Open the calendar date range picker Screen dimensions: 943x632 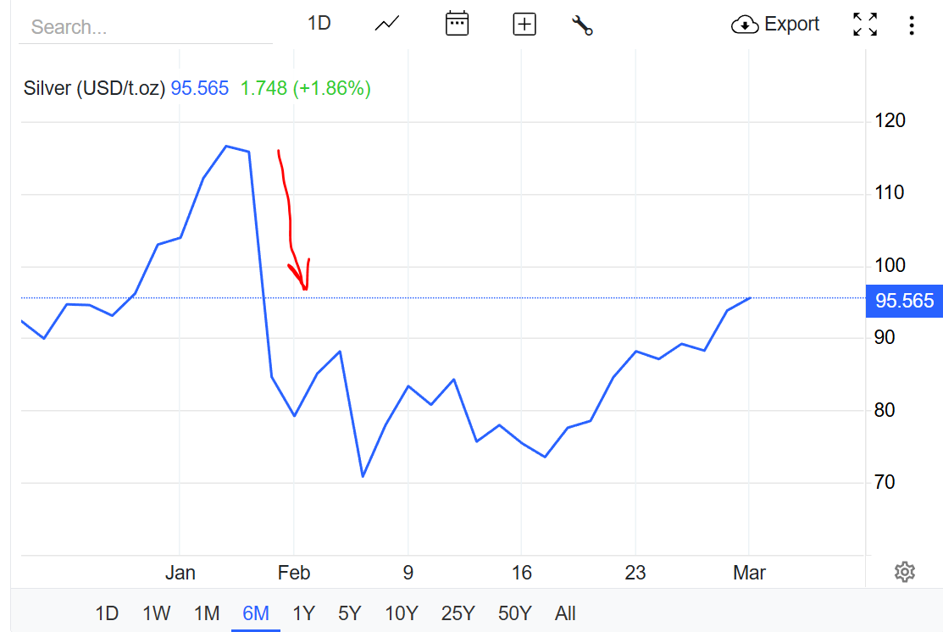457,24
